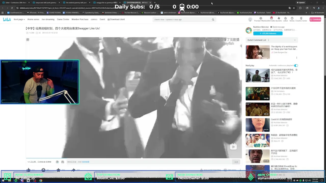326x183 pixels.
Task: Open options for Data Bungee Bar ad
Action: [296, 58]
